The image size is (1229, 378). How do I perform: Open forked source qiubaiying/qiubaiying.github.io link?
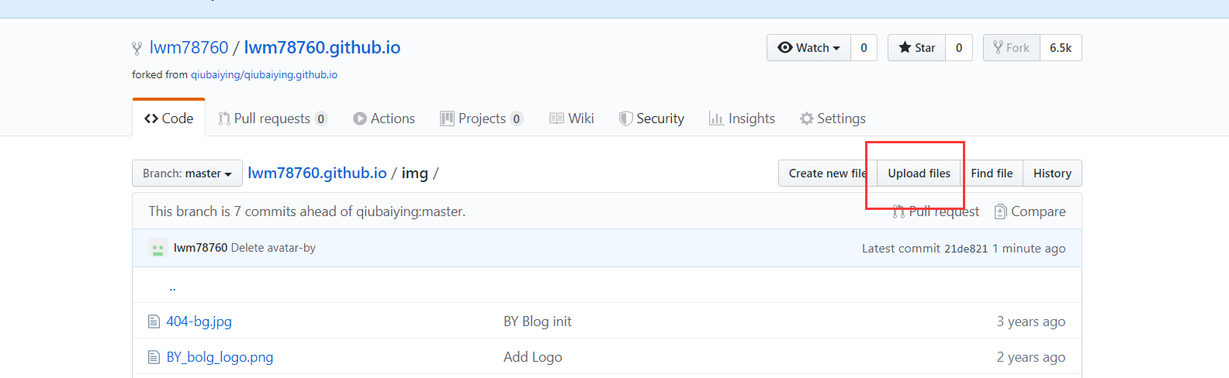pos(264,75)
